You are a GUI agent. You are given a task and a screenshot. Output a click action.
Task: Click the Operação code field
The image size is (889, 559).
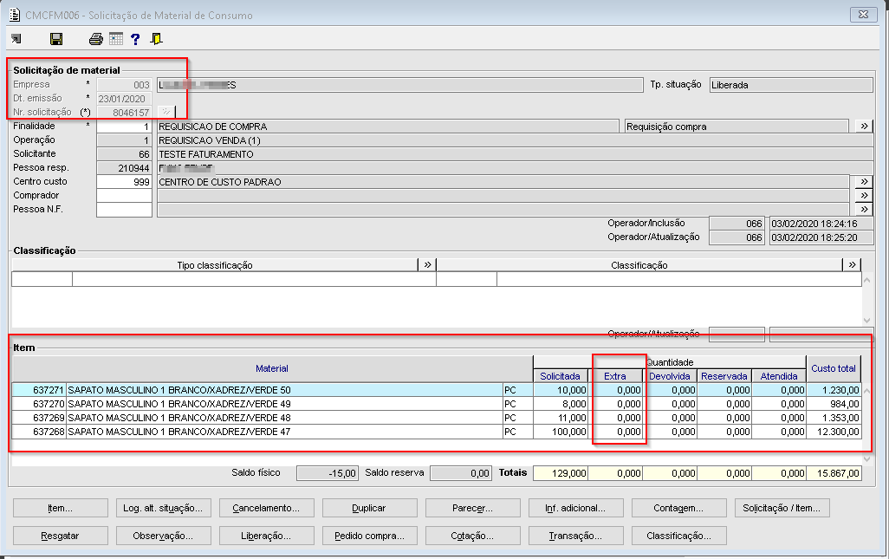point(124,140)
